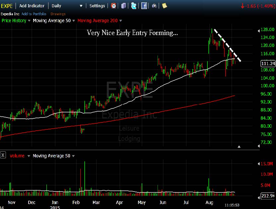
Task: Click the 72.00 price axis label
Action: tap(266, 142)
